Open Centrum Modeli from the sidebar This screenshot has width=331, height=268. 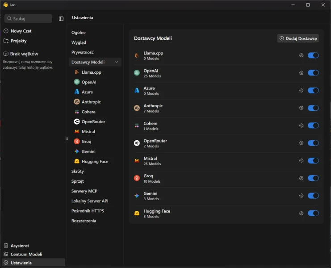click(26, 254)
